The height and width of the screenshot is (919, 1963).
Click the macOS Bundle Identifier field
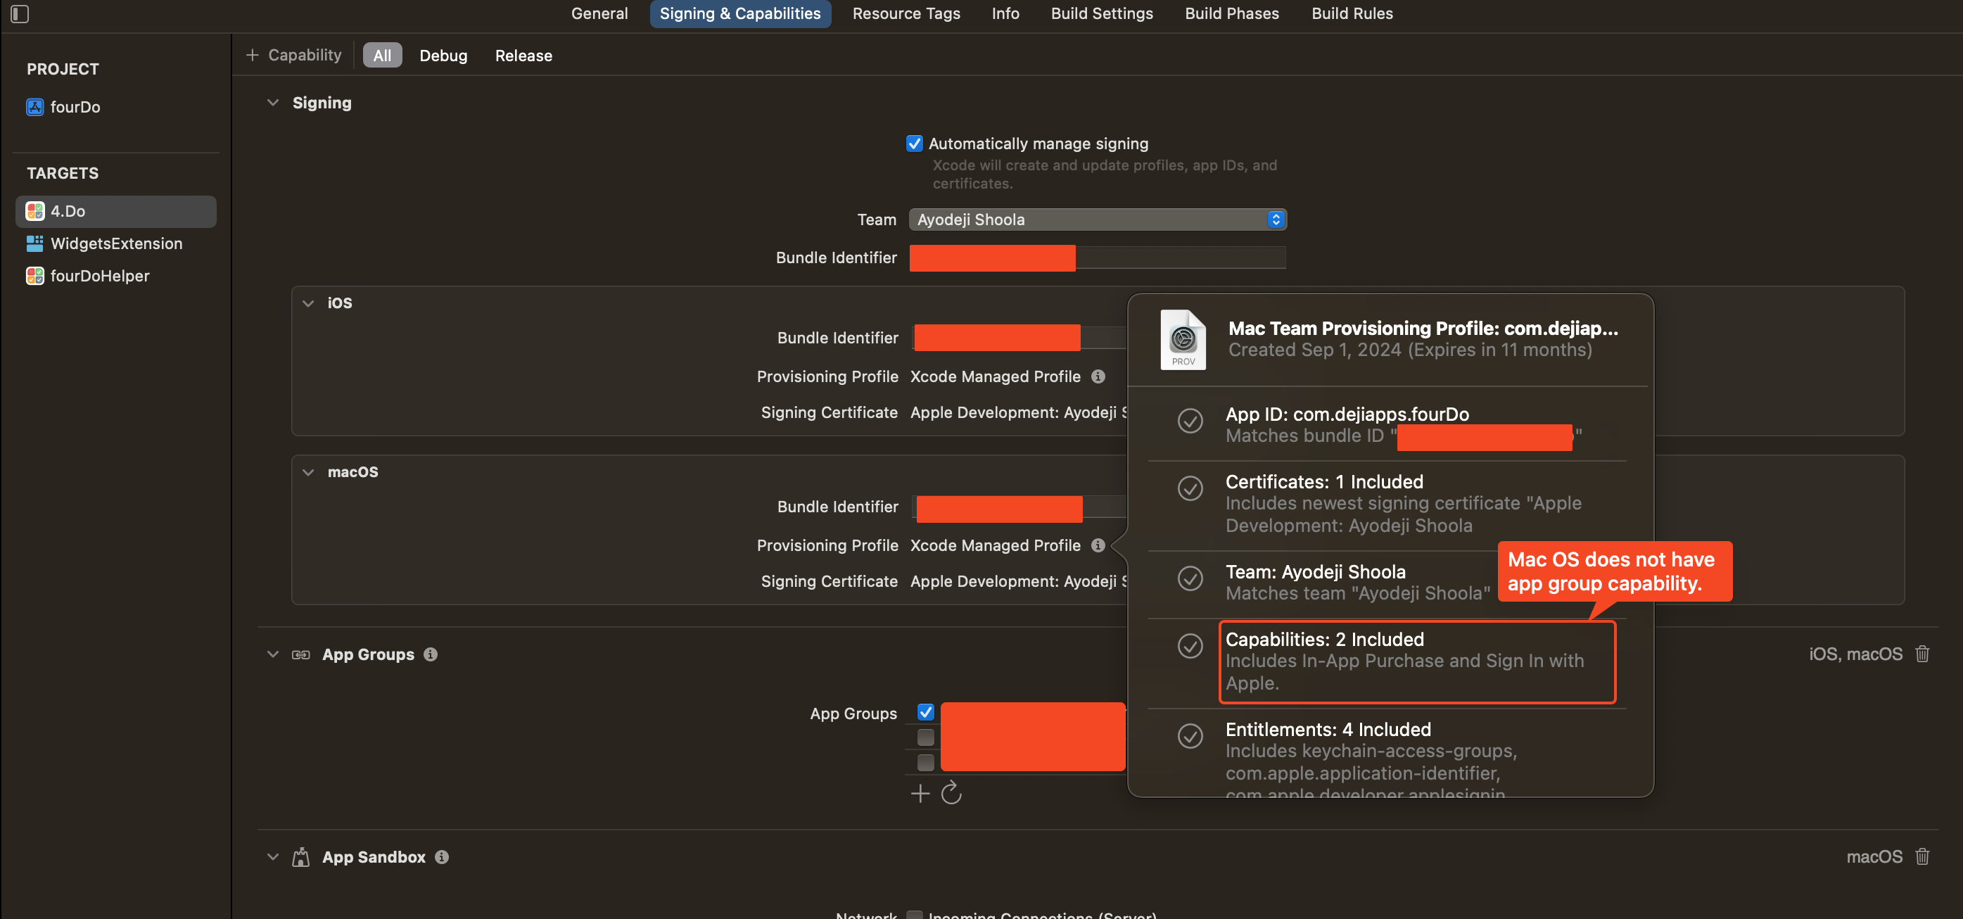(1019, 507)
